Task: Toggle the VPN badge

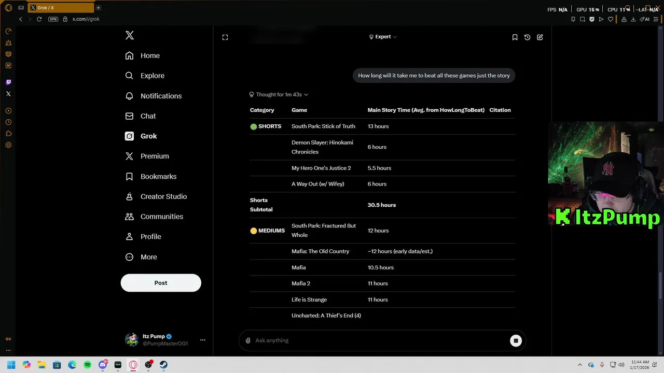Action: [x=53, y=19]
